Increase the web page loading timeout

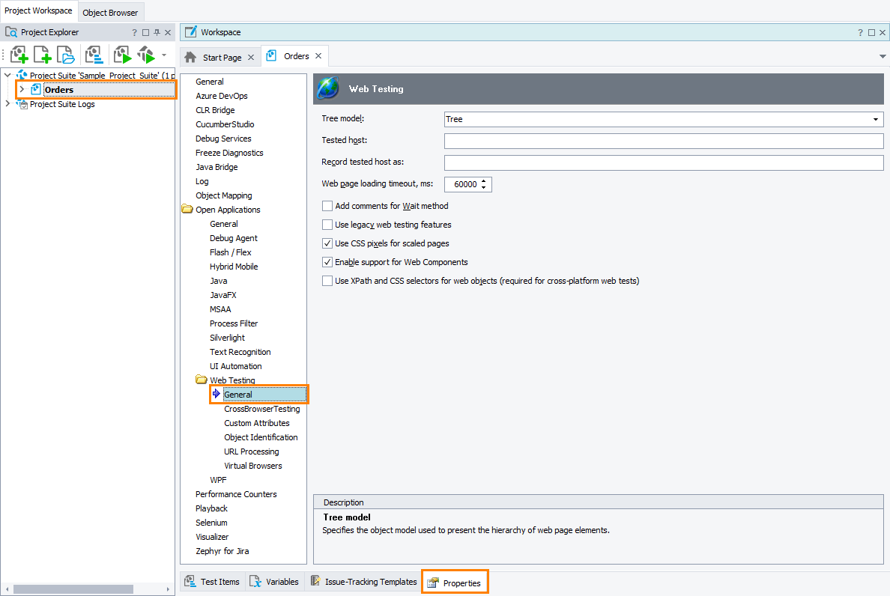(484, 181)
